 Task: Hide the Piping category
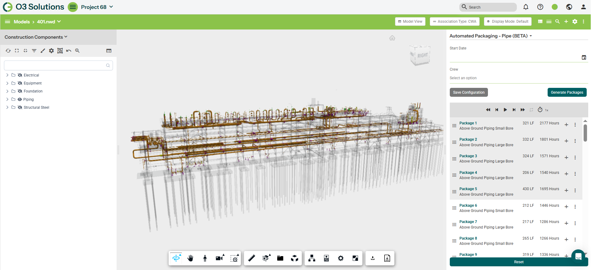point(20,100)
